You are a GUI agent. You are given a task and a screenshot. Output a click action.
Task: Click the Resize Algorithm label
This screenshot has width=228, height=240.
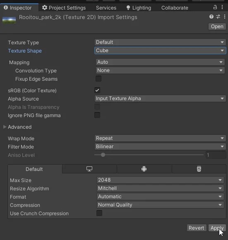pyautogui.click(x=29, y=189)
